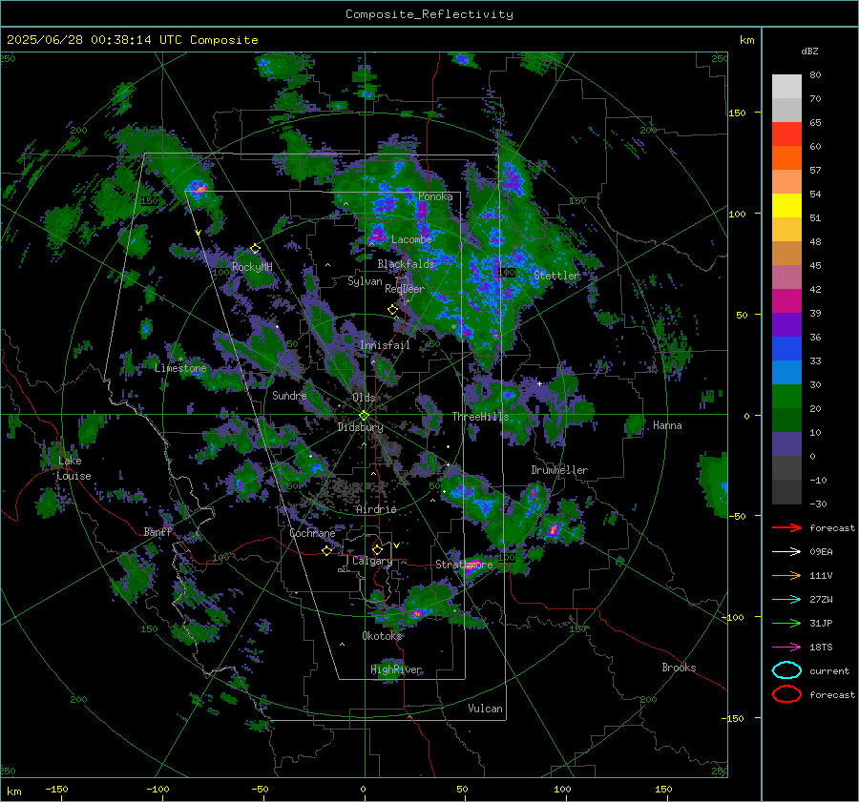
Task: Select the red 60-65 dBZ color swatch
Action: pyautogui.click(x=786, y=134)
